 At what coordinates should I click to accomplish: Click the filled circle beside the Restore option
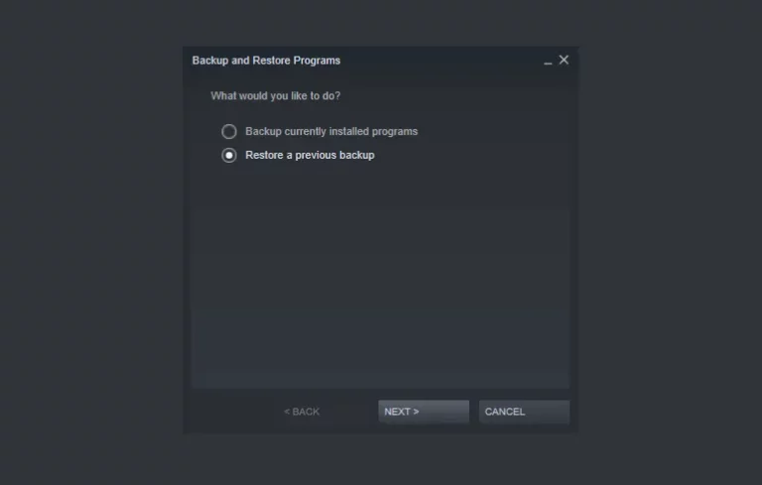coord(229,155)
